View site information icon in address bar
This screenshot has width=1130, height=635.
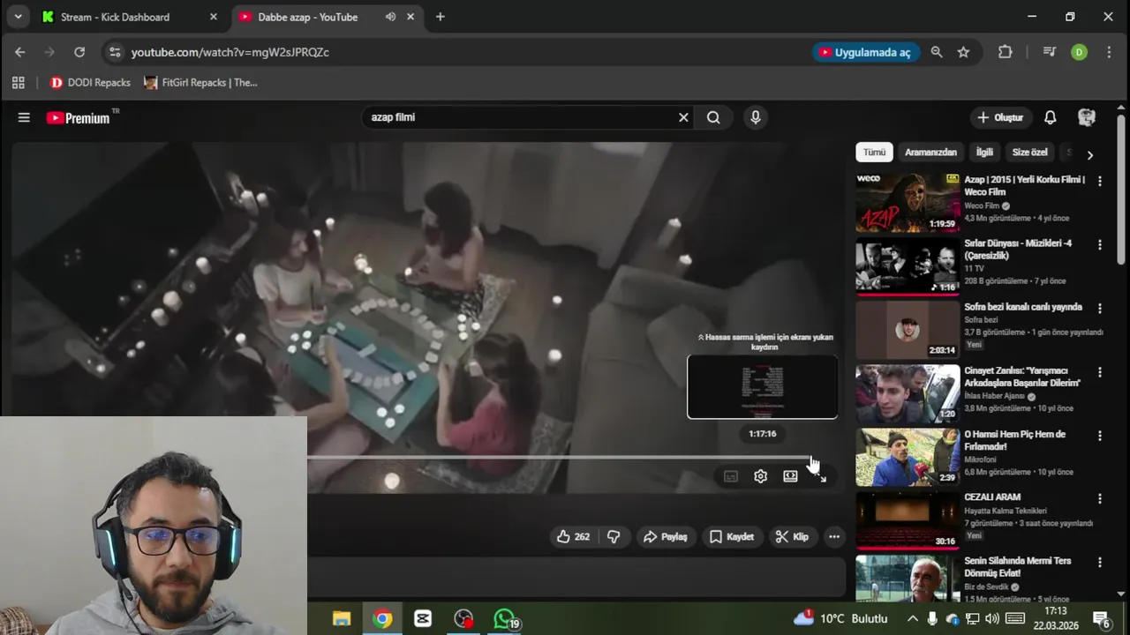pyautogui.click(x=115, y=52)
